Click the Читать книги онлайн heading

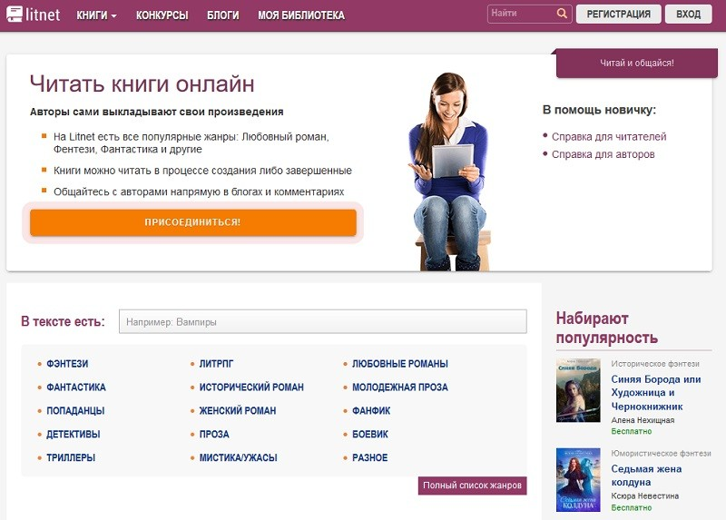[x=142, y=84]
